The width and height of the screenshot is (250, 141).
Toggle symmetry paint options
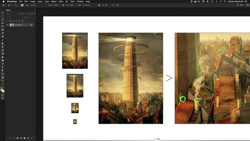117,5
